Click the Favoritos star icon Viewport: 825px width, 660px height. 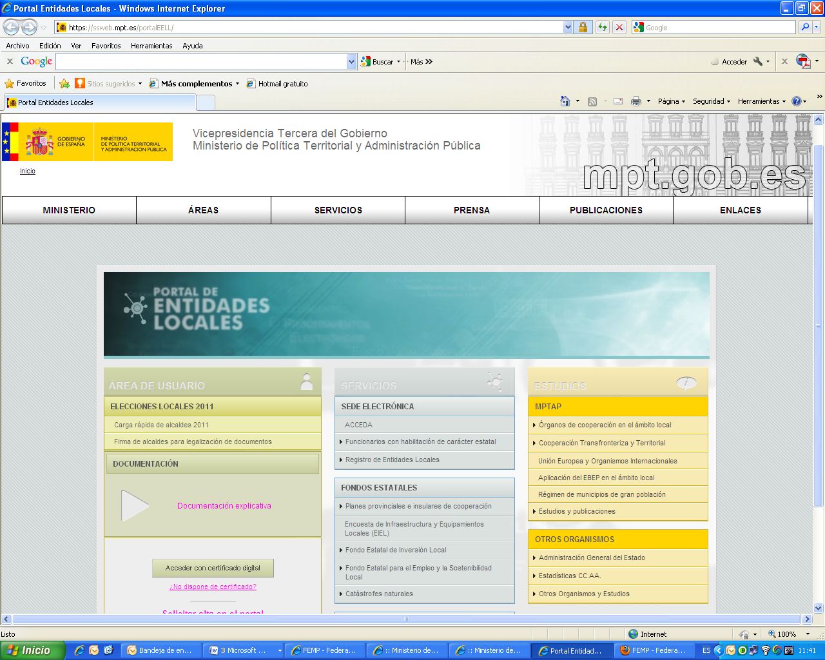[x=9, y=83]
